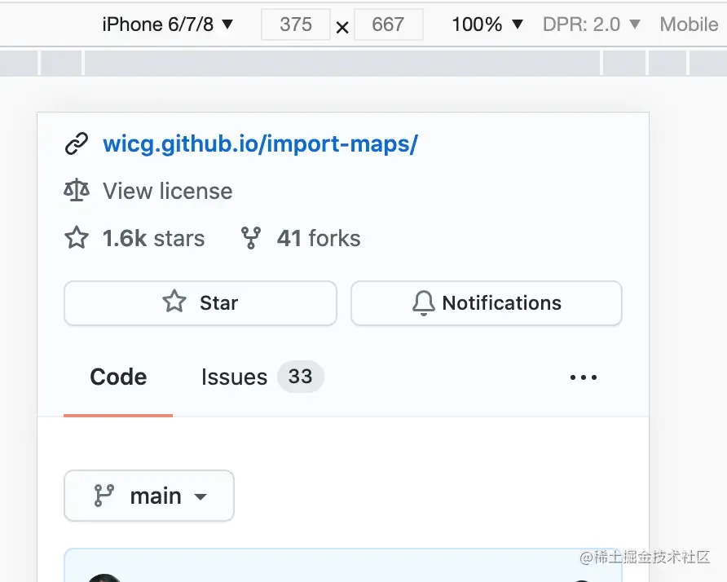Edit the viewport height field 667
This screenshot has width=727, height=582.
(389, 24)
